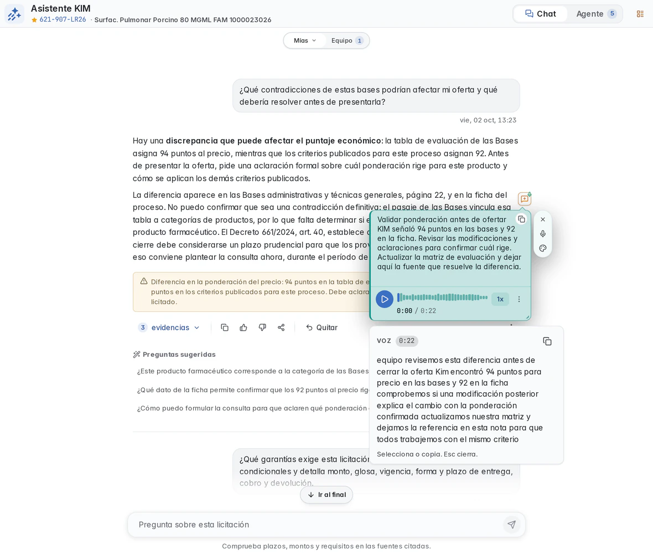This screenshot has height=554, width=653.
Task: Click the warning triangle icon in the alert box
Action: (144, 281)
